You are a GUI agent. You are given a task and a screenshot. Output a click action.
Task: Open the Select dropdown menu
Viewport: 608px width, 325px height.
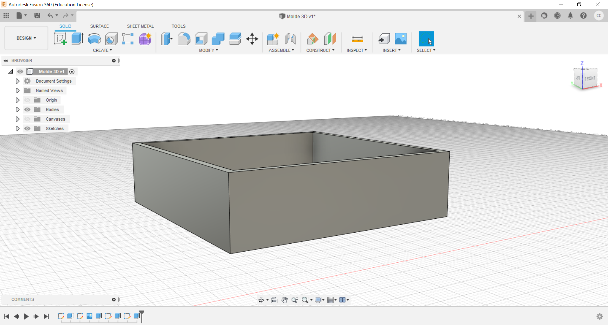coord(426,50)
